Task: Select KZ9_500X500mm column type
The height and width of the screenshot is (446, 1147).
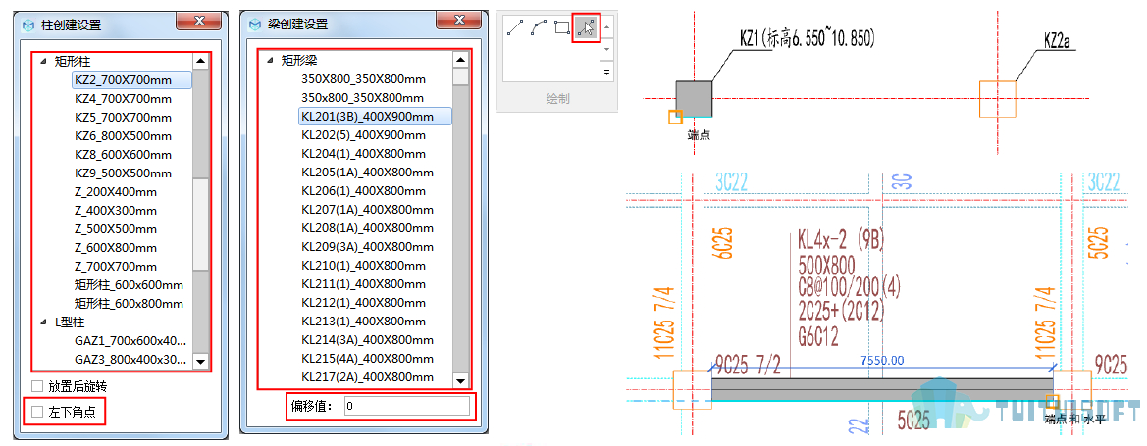Action: pos(123,173)
